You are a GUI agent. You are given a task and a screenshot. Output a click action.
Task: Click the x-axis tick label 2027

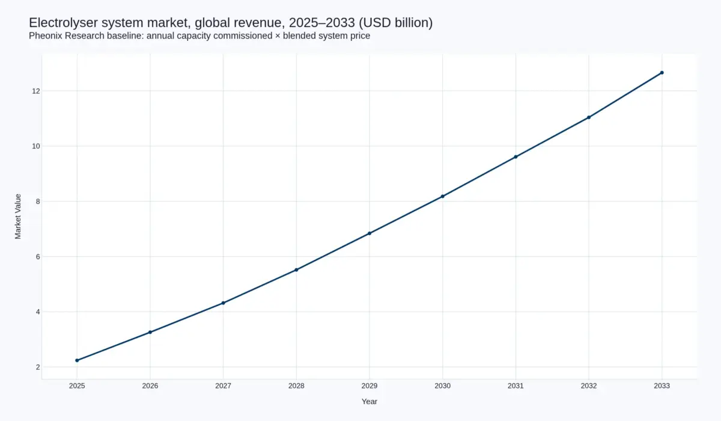223,386
